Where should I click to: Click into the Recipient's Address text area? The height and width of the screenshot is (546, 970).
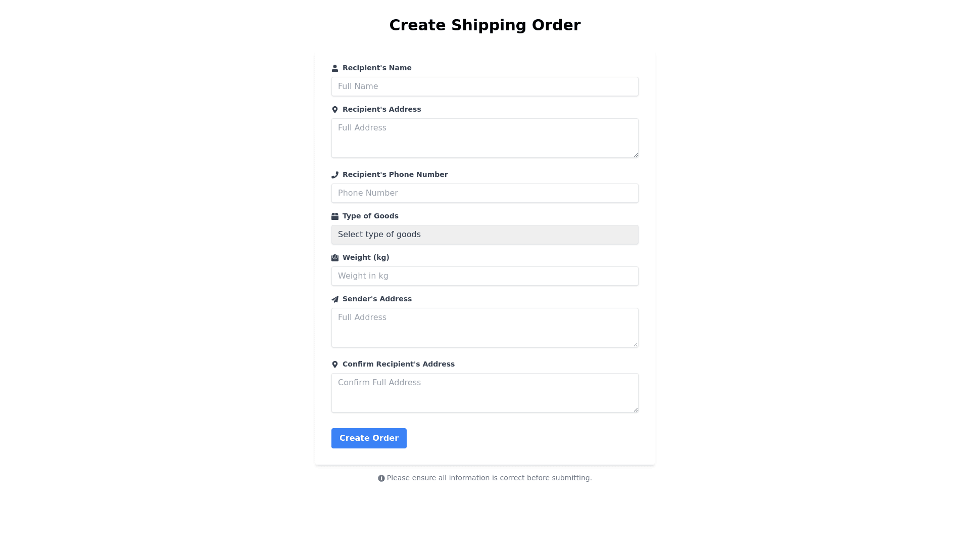click(484, 138)
